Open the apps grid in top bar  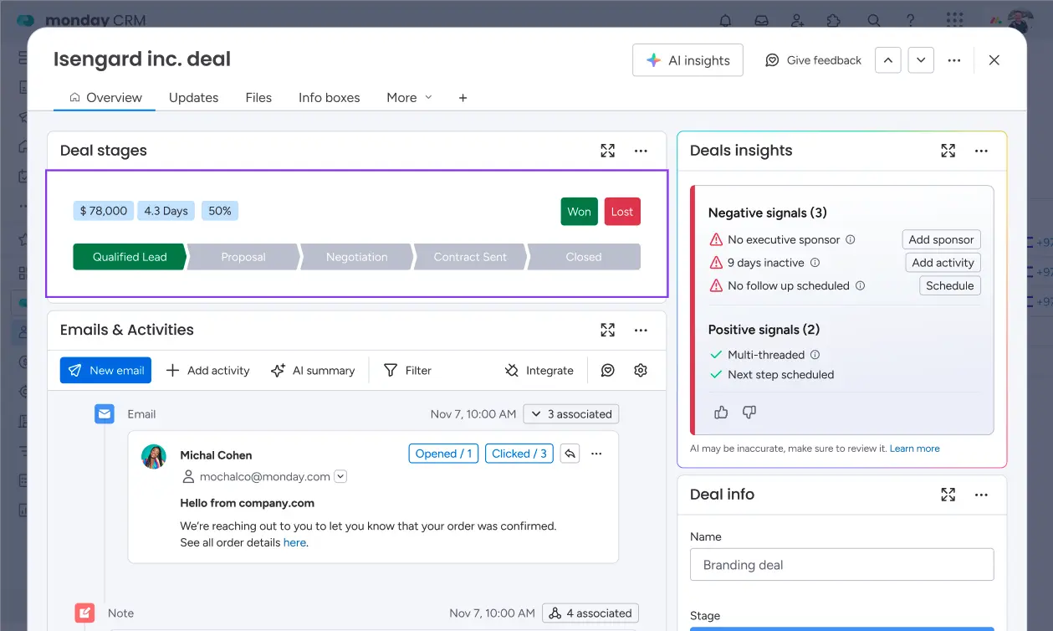tap(953, 20)
